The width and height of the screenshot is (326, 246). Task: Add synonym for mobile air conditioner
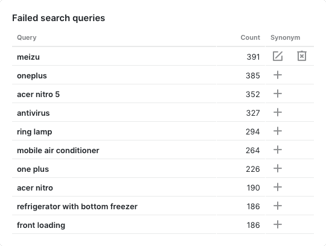[278, 150]
